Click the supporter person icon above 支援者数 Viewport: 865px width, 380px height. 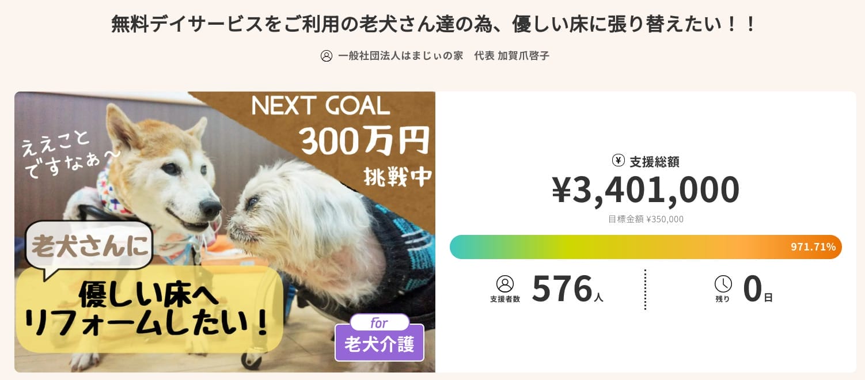(x=504, y=284)
